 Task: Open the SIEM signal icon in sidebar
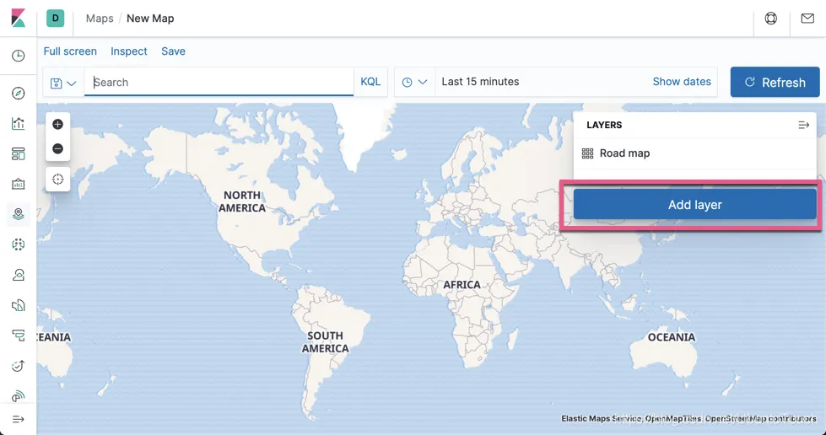click(19, 395)
